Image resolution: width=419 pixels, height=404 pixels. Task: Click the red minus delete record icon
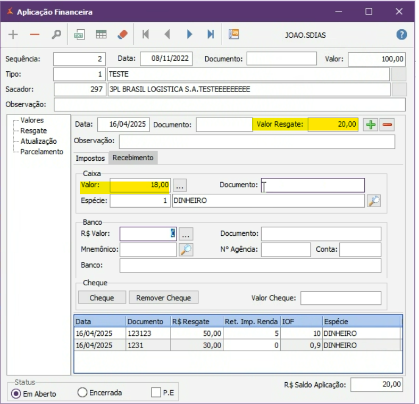click(35, 34)
